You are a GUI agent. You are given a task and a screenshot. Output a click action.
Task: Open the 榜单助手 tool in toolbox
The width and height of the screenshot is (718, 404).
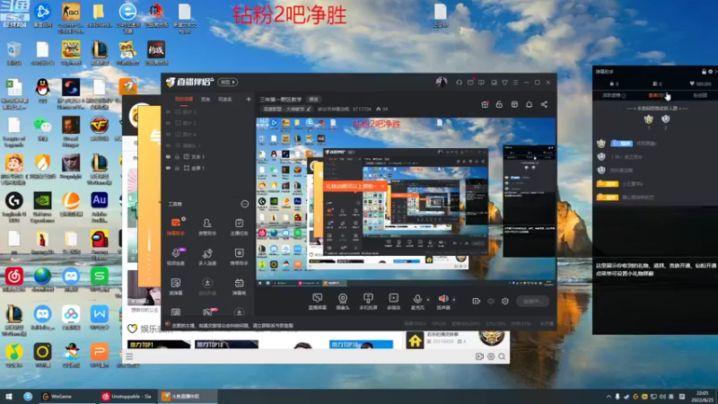coord(239,257)
